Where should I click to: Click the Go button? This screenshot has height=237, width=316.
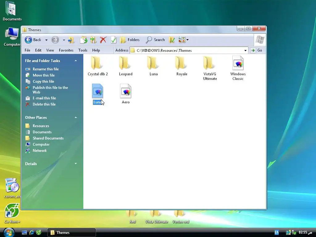click(256, 50)
